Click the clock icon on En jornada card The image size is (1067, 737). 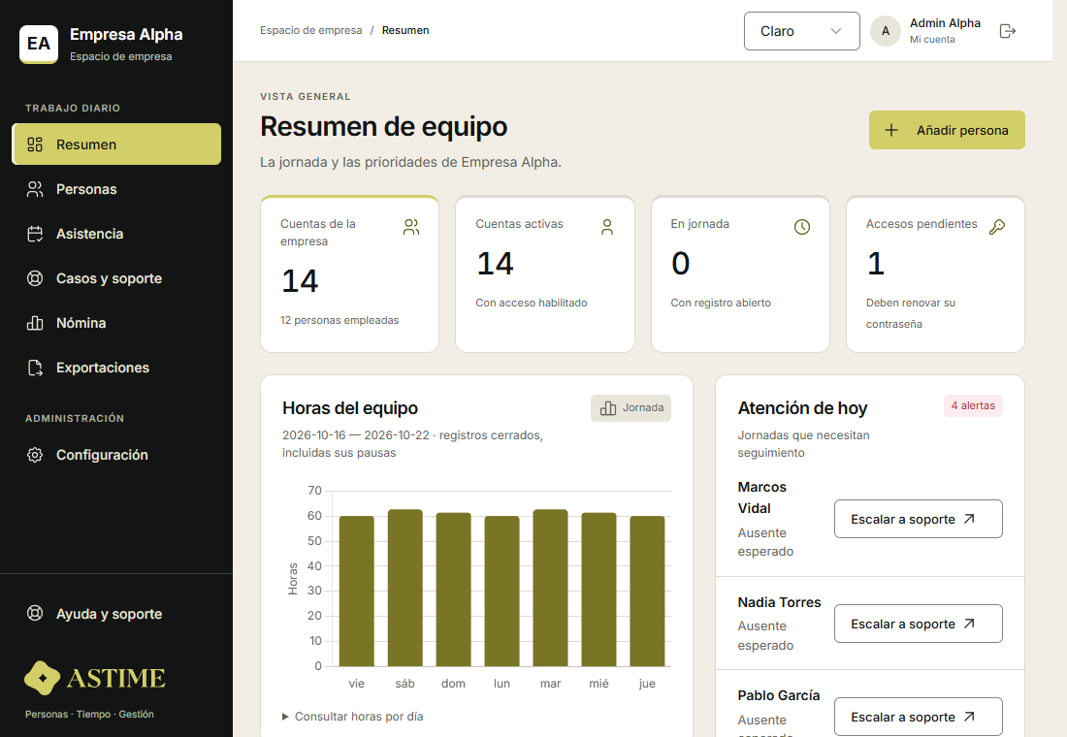(802, 227)
